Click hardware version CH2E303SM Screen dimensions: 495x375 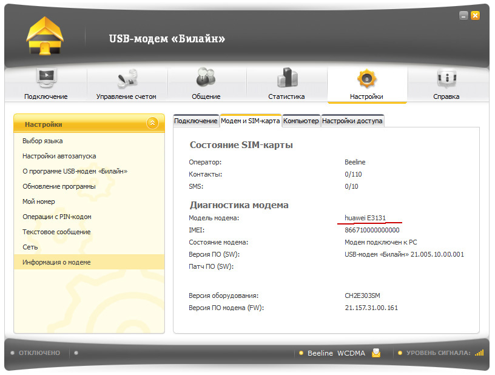pos(362,296)
